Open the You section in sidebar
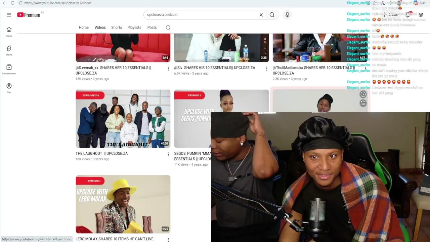Viewport: 430px width, 242px height. click(9, 88)
